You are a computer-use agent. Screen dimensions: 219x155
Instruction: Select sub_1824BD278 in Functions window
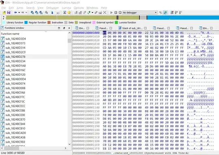coord(15,57)
